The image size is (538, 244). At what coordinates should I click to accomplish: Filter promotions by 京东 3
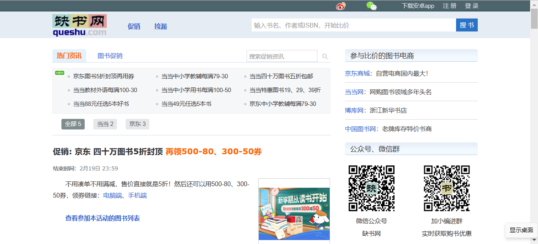point(137,124)
